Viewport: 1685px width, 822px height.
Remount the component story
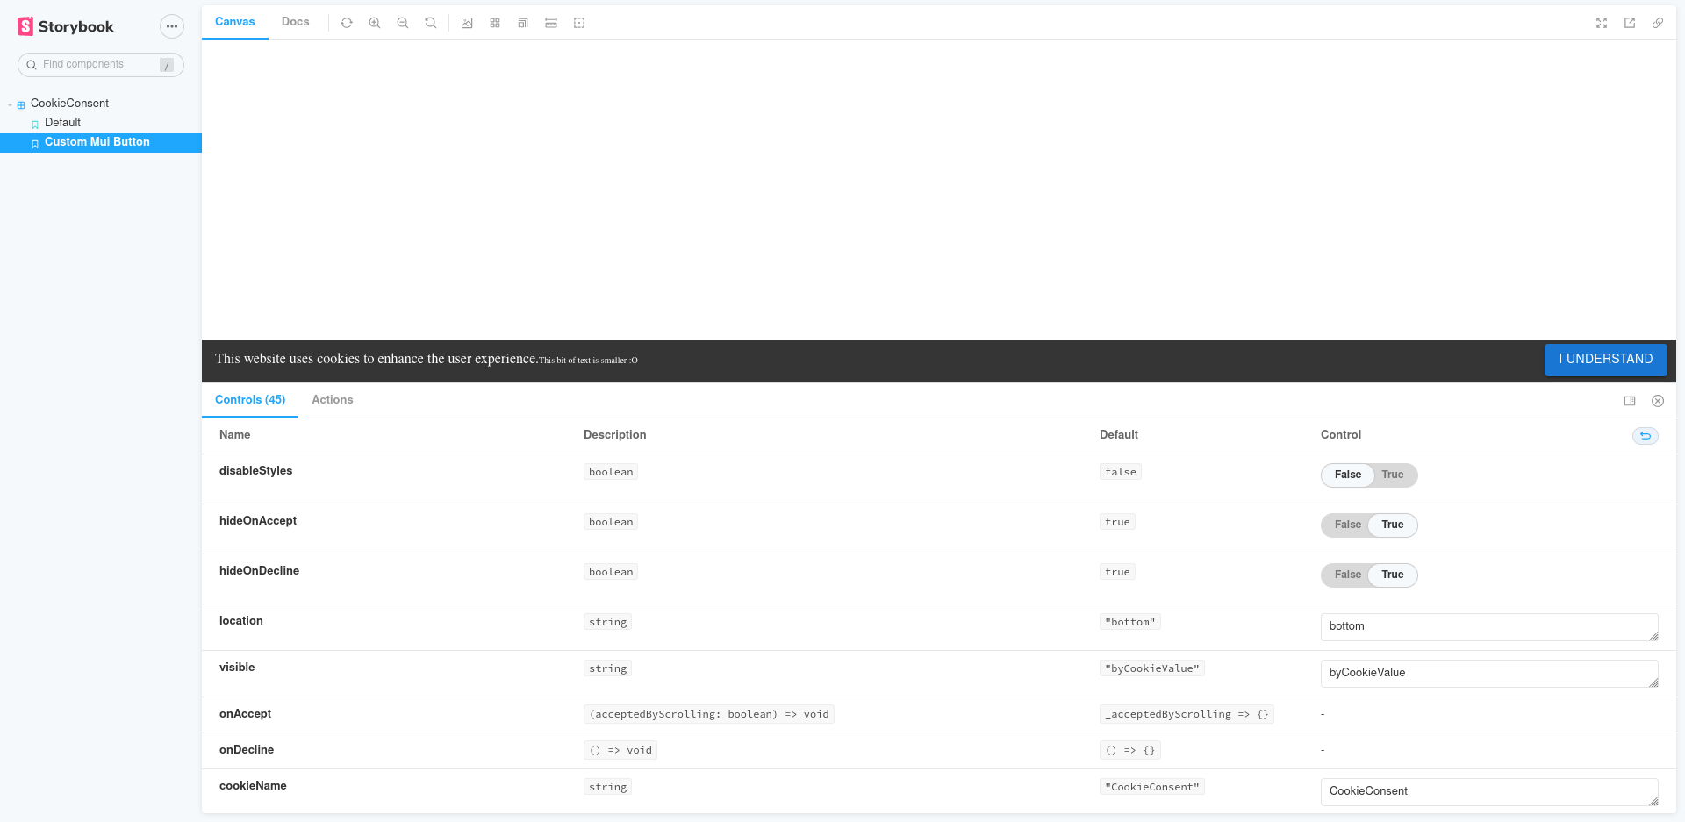(347, 23)
